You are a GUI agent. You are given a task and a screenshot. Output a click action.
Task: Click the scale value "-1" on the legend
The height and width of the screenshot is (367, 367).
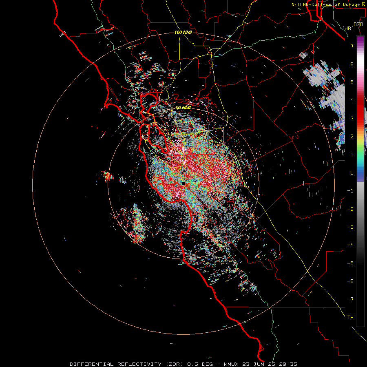coord(350,191)
